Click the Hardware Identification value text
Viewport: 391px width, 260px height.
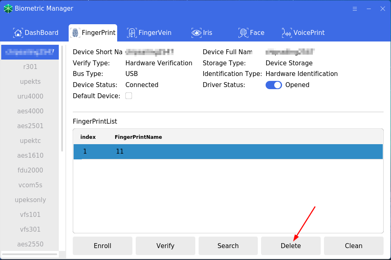click(x=302, y=74)
